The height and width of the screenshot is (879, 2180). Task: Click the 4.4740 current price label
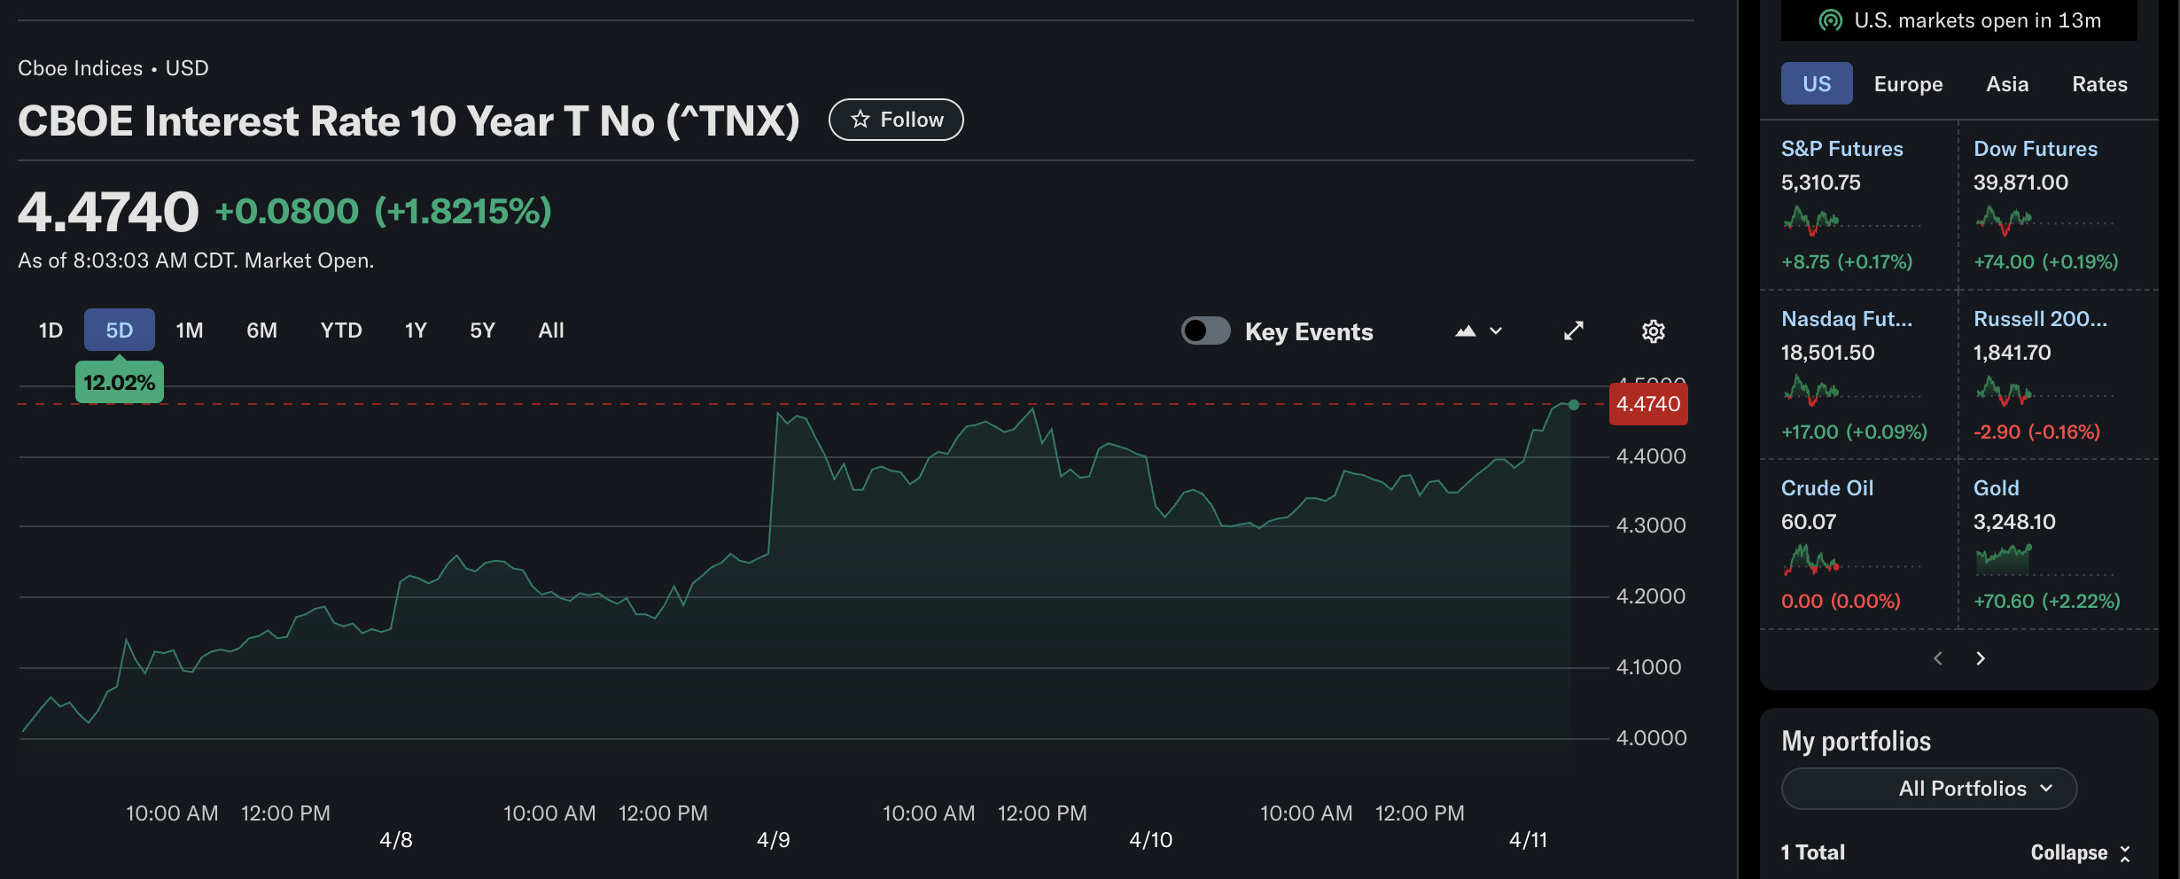[1648, 404]
